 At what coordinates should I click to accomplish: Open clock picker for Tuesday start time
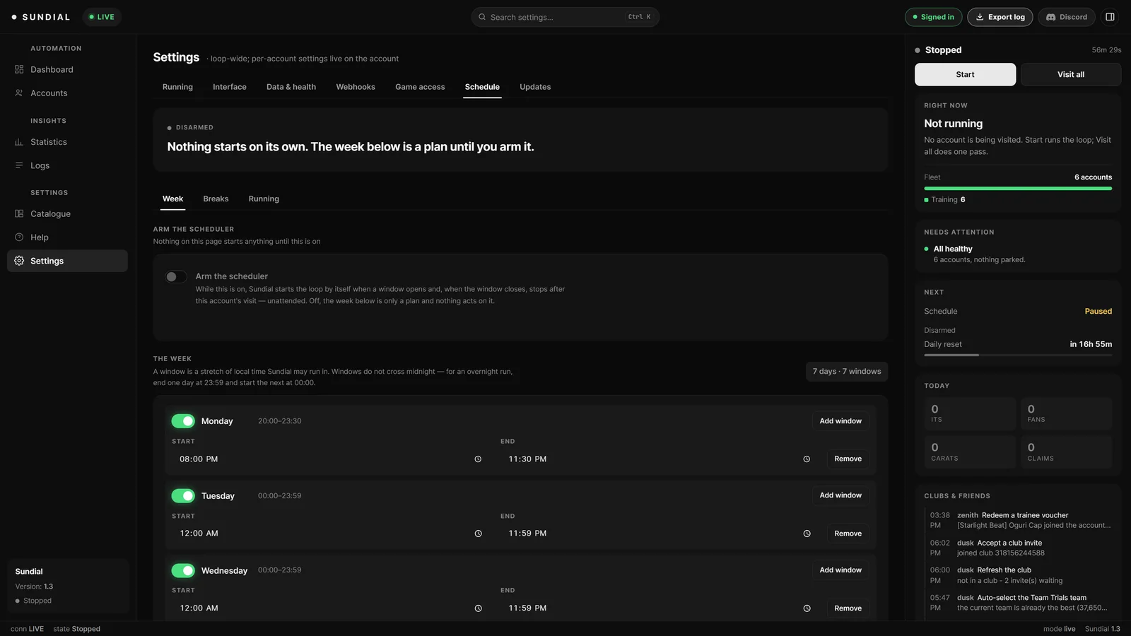[478, 534]
